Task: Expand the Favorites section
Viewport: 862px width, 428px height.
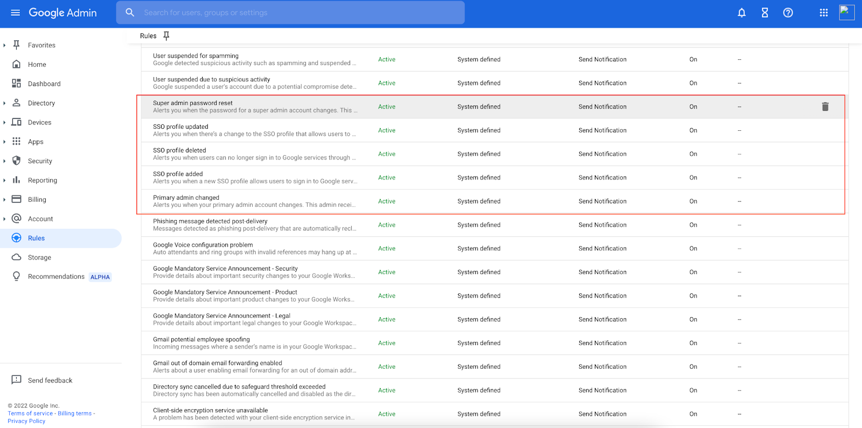Action: [4, 45]
